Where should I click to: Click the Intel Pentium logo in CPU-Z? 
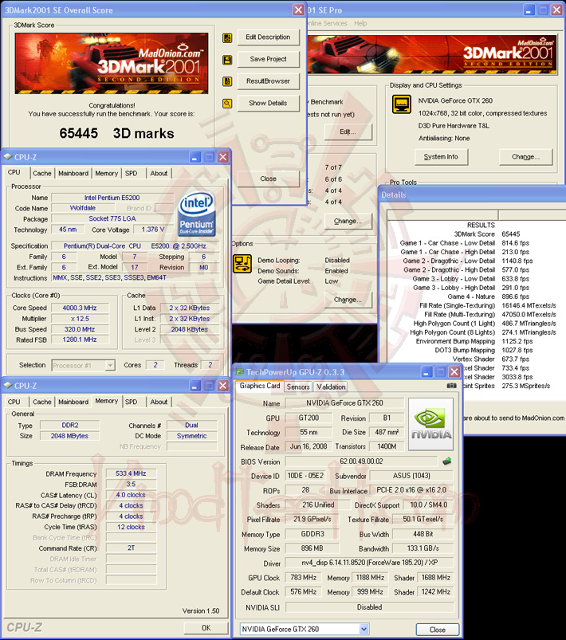click(196, 214)
